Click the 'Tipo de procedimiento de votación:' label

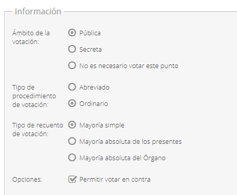[34, 96]
